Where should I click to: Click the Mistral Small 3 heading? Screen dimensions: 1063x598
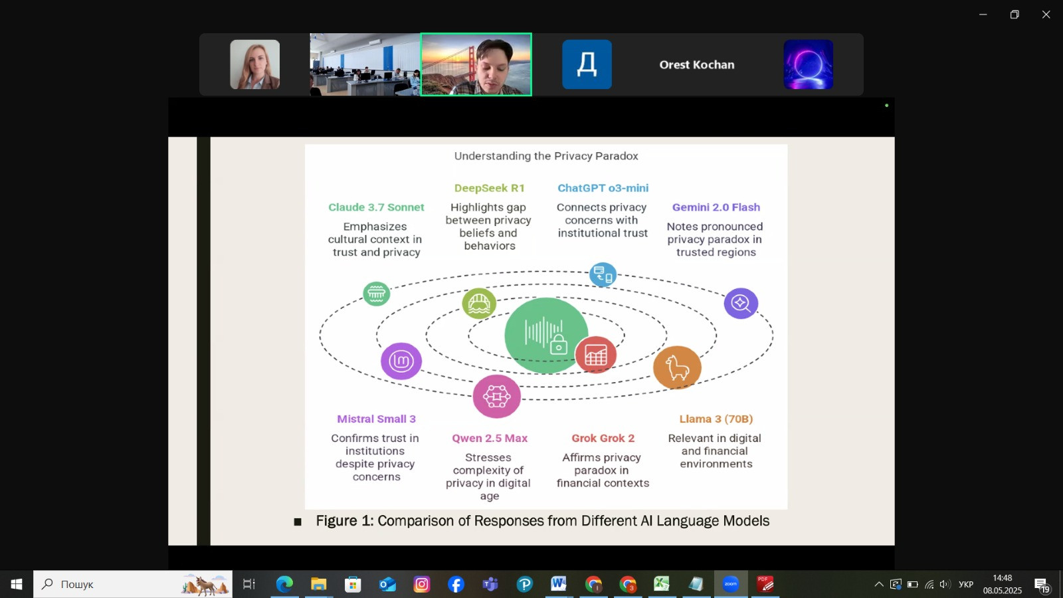376,419
